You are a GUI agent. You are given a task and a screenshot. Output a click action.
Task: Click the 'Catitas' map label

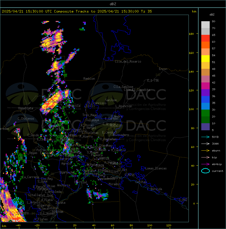(x=141, y=182)
